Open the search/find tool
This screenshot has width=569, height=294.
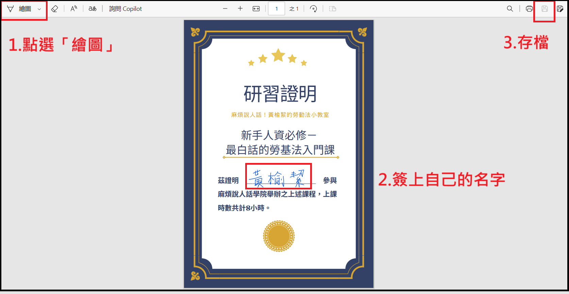point(510,9)
